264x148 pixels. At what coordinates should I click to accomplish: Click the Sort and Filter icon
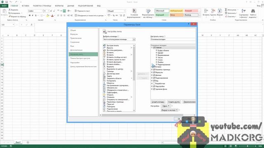coord(243,11)
